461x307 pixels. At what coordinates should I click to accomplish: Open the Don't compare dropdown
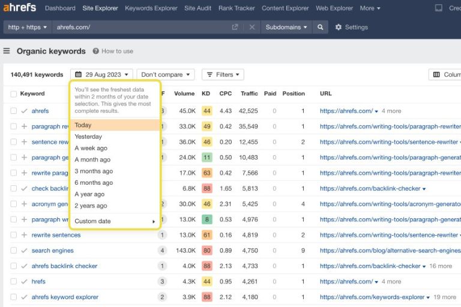165,74
